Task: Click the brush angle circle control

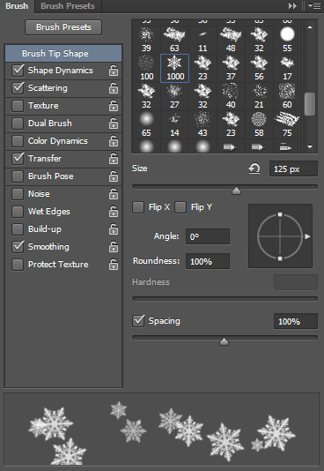Action: (280, 236)
